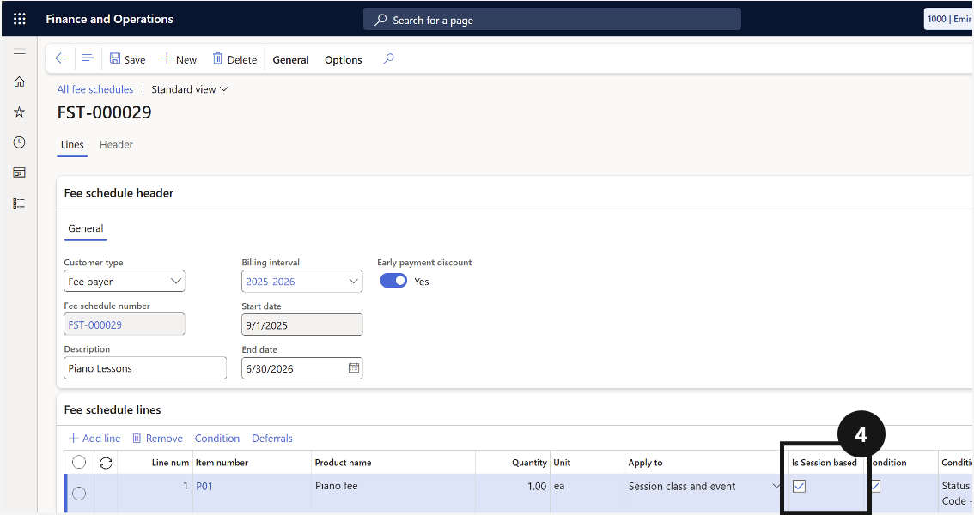Viewport: 974px width, 515px height.
Task: Open item number P01 link
Action: tap(204, 486)
